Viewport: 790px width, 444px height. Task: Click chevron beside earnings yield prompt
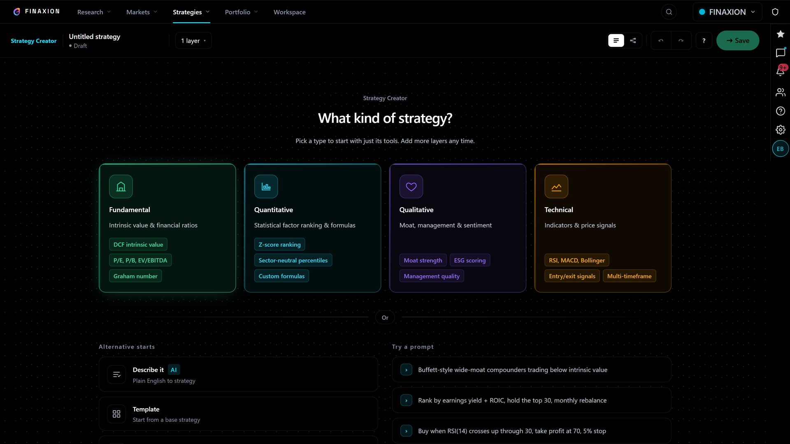pos(406,400)
